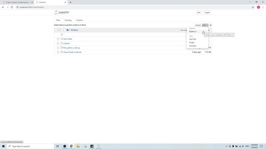Open the Windows Start menu
The width and height of the screenshot is (266, 149).
(x=3, y=146)
